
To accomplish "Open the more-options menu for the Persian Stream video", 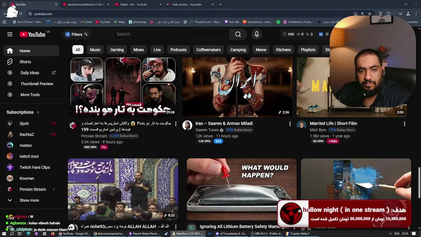I will [176, 124].
